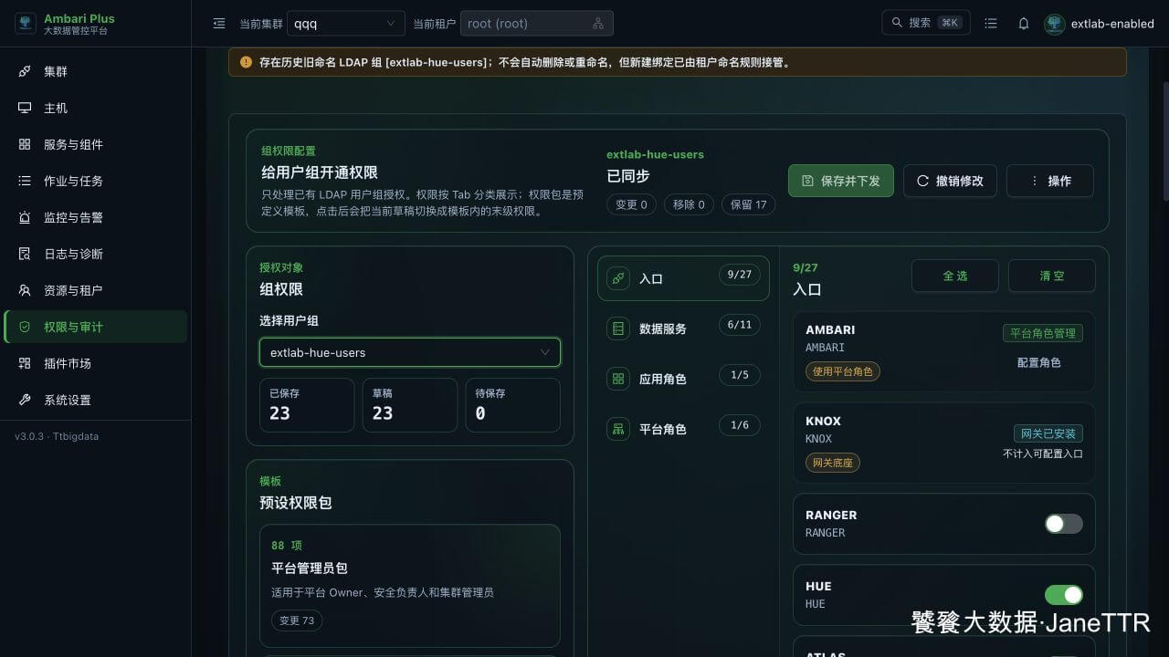
Task: Click the 保留 17 badge
Action: click(749, 204)
